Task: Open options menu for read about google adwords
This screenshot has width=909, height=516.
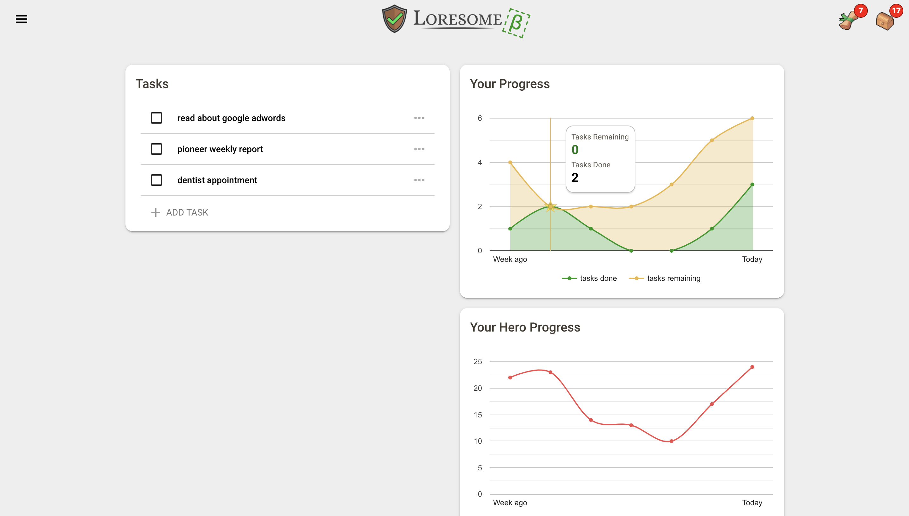Action: [x=419, y=118]
